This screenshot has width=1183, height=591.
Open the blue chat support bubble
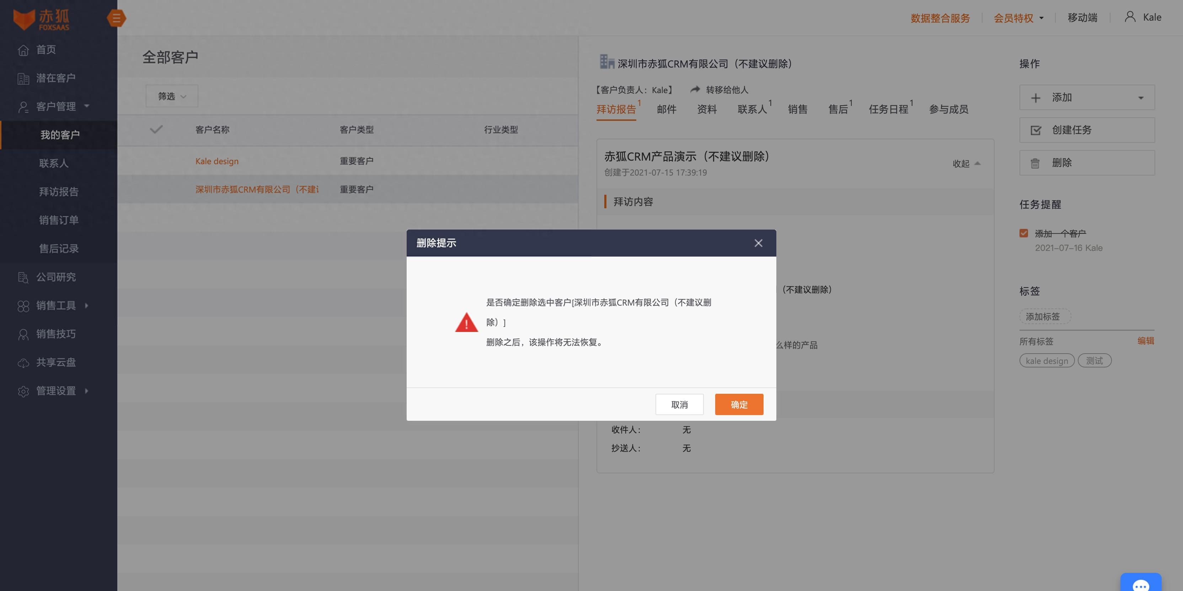(1141, 582)
